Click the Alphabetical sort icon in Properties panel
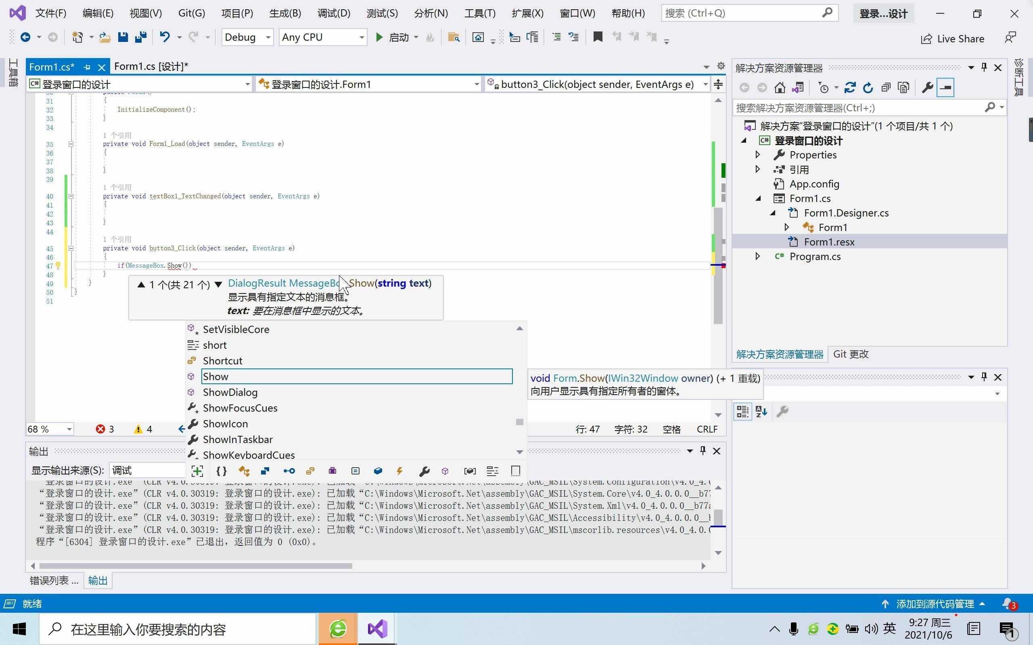1033x645 pixels. (761, 412)
